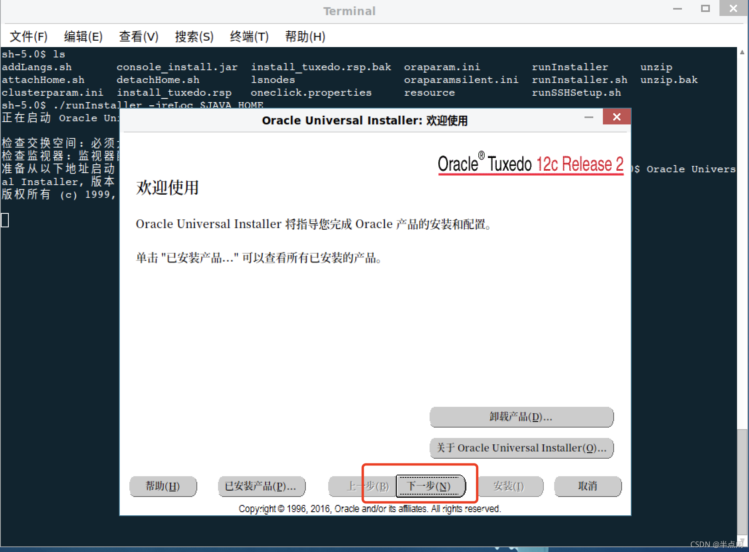This screenshot has height=552, width=749.
Task: Open the 帮助(H) menu in Terminal
Action: pos(305,37)
